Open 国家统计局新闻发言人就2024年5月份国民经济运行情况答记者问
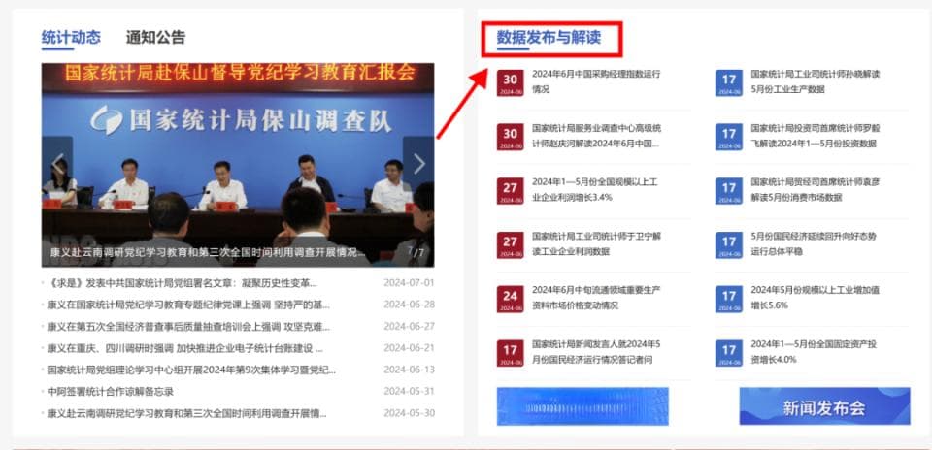The width and height of the screenshot is (932, 450). [x=596, y=351]
